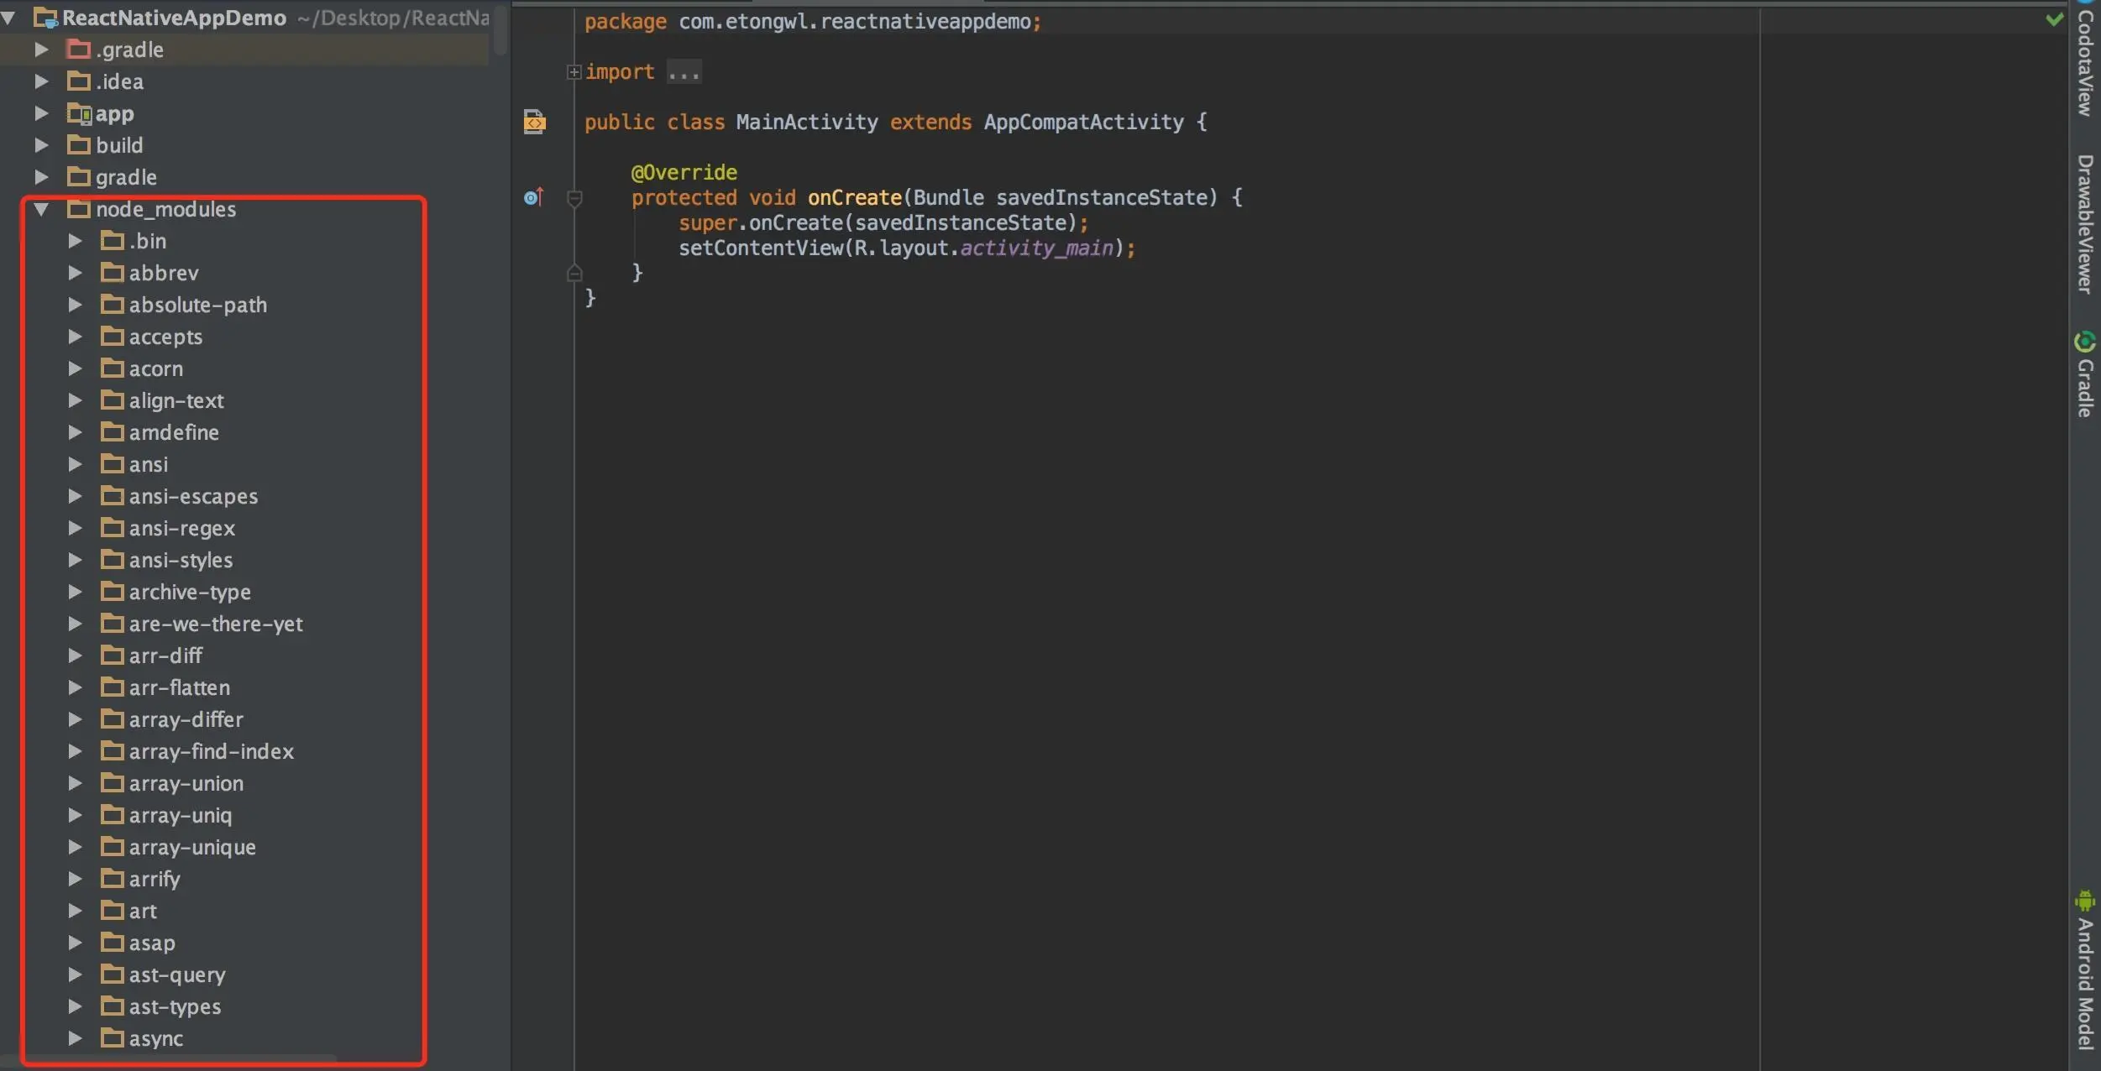
Task: Click the AppCompatActivity class name
Action: point(1083,123)
